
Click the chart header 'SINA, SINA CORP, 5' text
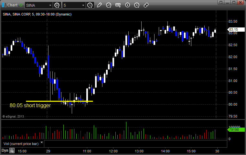(x=18, y=14)
